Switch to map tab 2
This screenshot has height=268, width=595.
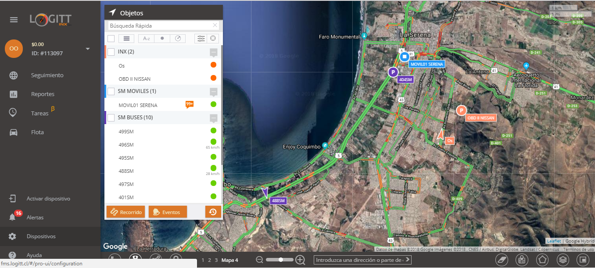pyautogui.click(x=209, y=260)
